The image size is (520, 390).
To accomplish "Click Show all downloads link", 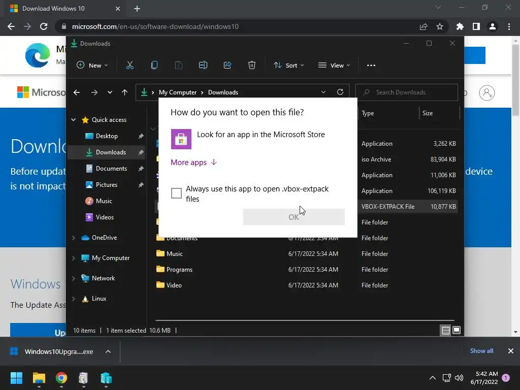I will click(x=481, y=351).
